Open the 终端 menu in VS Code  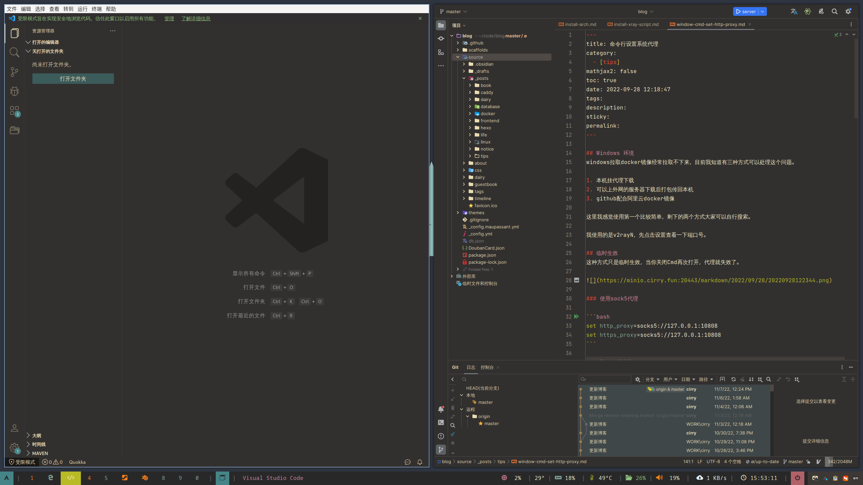coord(96,9)
